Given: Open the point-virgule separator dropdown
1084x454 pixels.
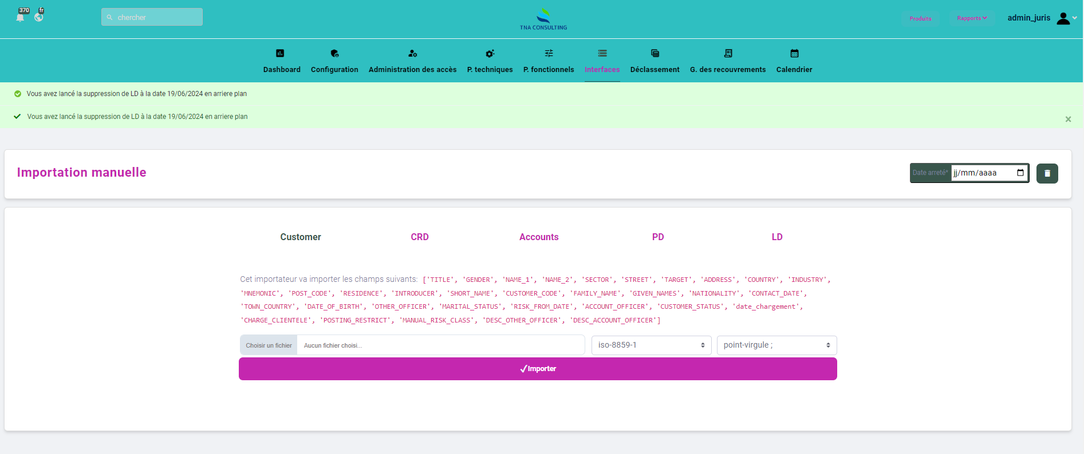Looking at the screenshot, I should 776,345.
